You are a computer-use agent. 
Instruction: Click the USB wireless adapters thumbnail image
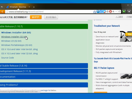click(x=126, y=76)
